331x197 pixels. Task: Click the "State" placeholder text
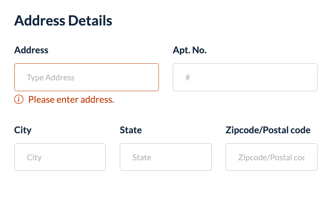point(142,158)
